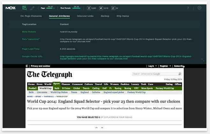Open the page analysis magnifier icon
This screenshot has width=210, height=134.
24,8
